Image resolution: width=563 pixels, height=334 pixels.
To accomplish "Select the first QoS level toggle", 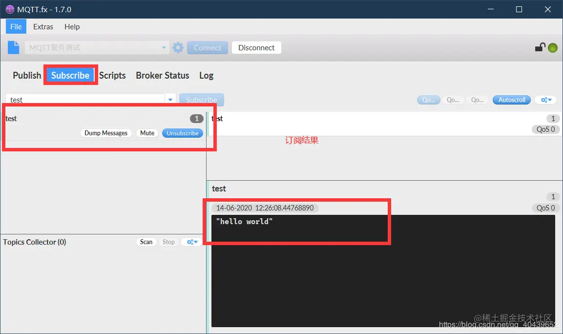I will (428, 100).
